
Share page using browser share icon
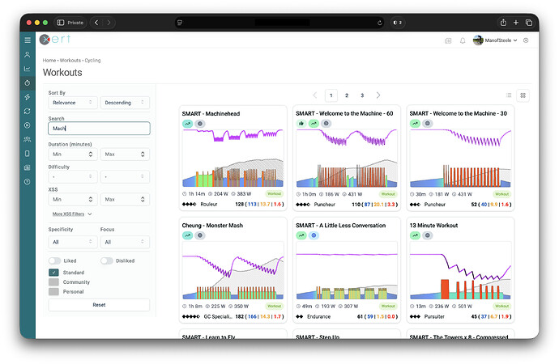tap(503, 23)
